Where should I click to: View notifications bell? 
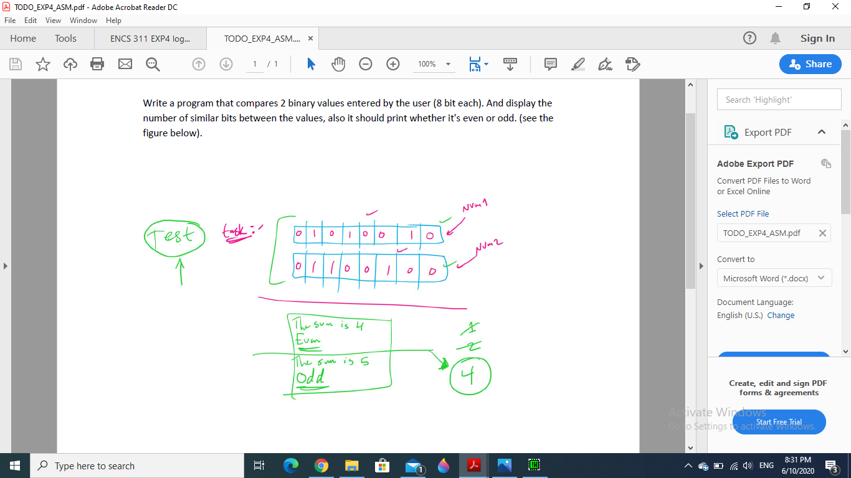click(776, 39)
